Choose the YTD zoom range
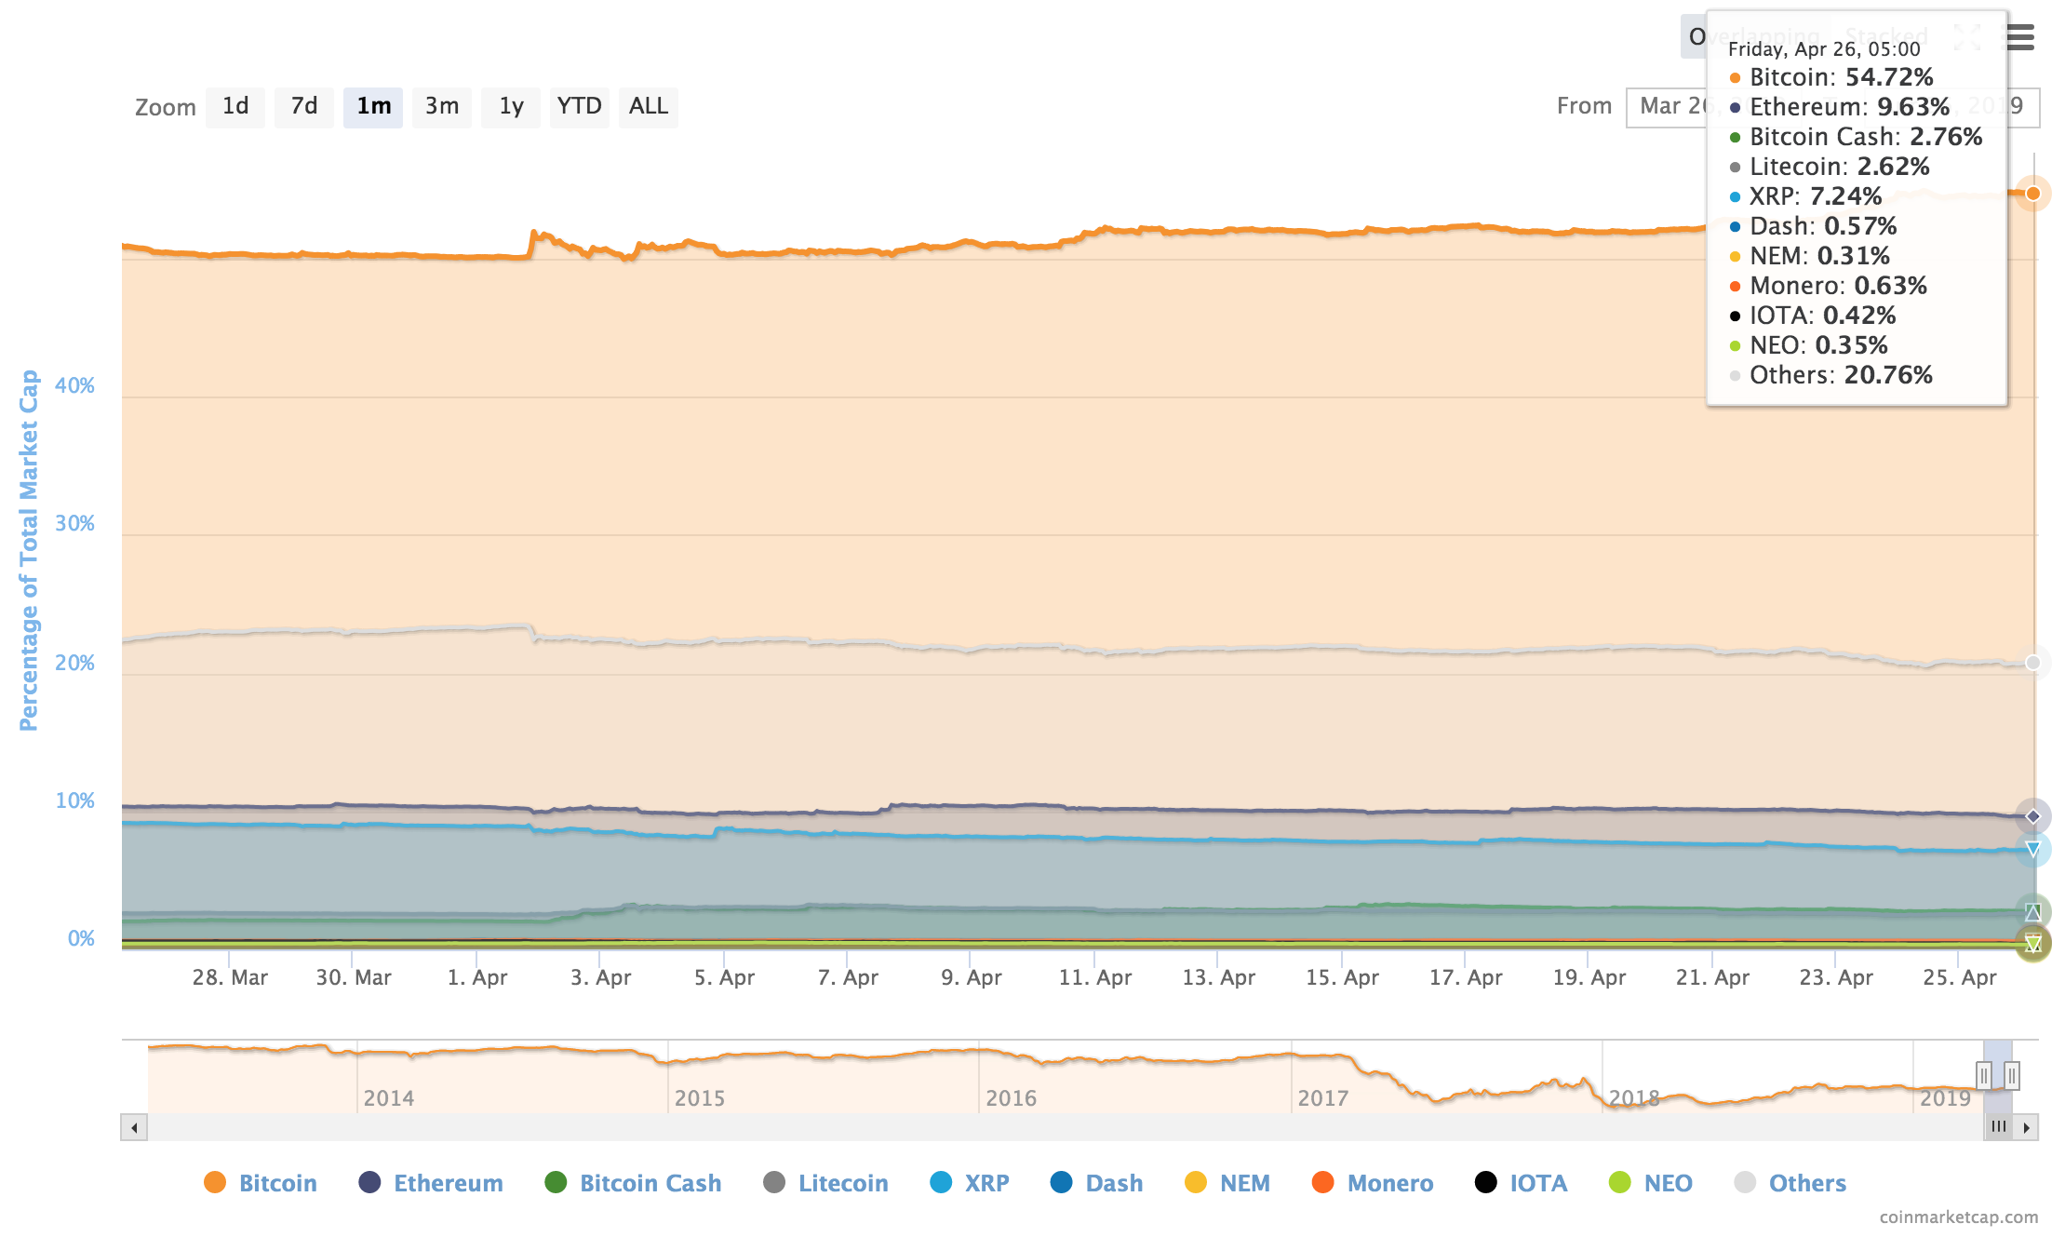2065x1237 pixels. (x=580, y=107)
